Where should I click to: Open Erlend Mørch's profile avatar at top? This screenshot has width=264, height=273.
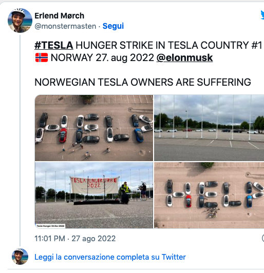pos(20,21)
